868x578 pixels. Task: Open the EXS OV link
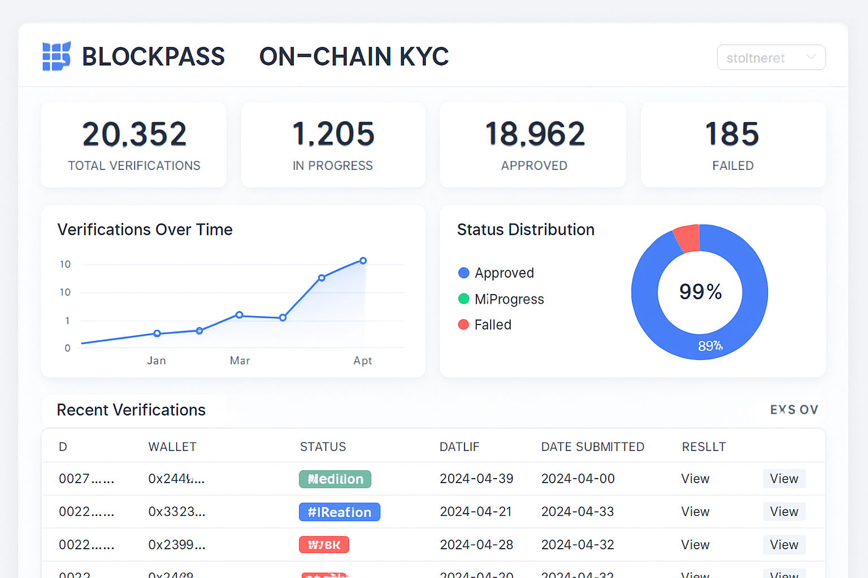(794, 409)
